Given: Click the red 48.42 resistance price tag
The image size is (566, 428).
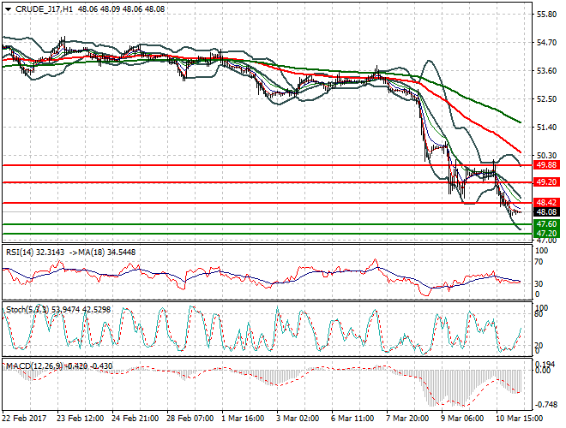Looking at the screenshot, I should [x=546, y=203].
